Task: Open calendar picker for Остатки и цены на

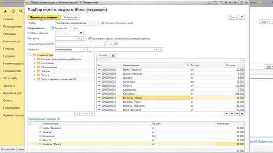Action: [81, 33]
